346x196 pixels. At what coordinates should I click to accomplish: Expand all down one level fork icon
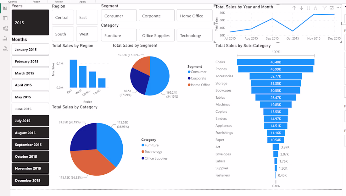pos(315,8)
